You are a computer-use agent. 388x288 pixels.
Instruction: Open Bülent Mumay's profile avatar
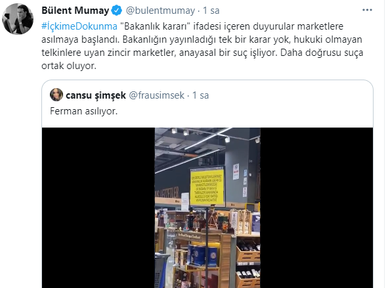pyautogui.click(x=18, y=18)
